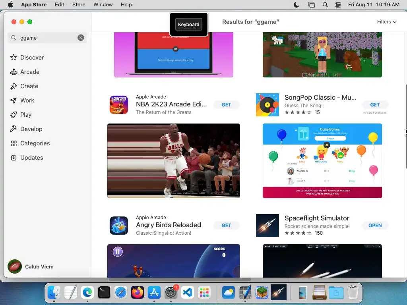Viewport: 407px width, 305px height.
Task: Open the Discover section in the sidebar
Action: (x=27, y=57)
